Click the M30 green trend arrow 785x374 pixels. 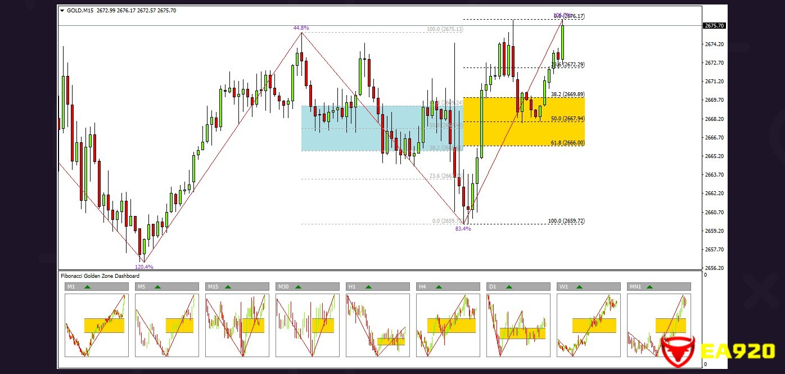point(298,287)
